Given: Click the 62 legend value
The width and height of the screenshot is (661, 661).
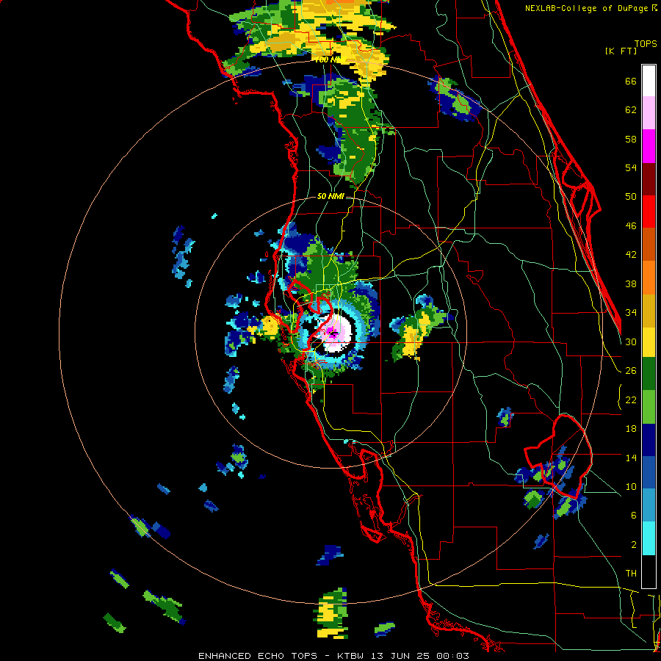Looking at the screenshot, I should click(x=631, y=110).
